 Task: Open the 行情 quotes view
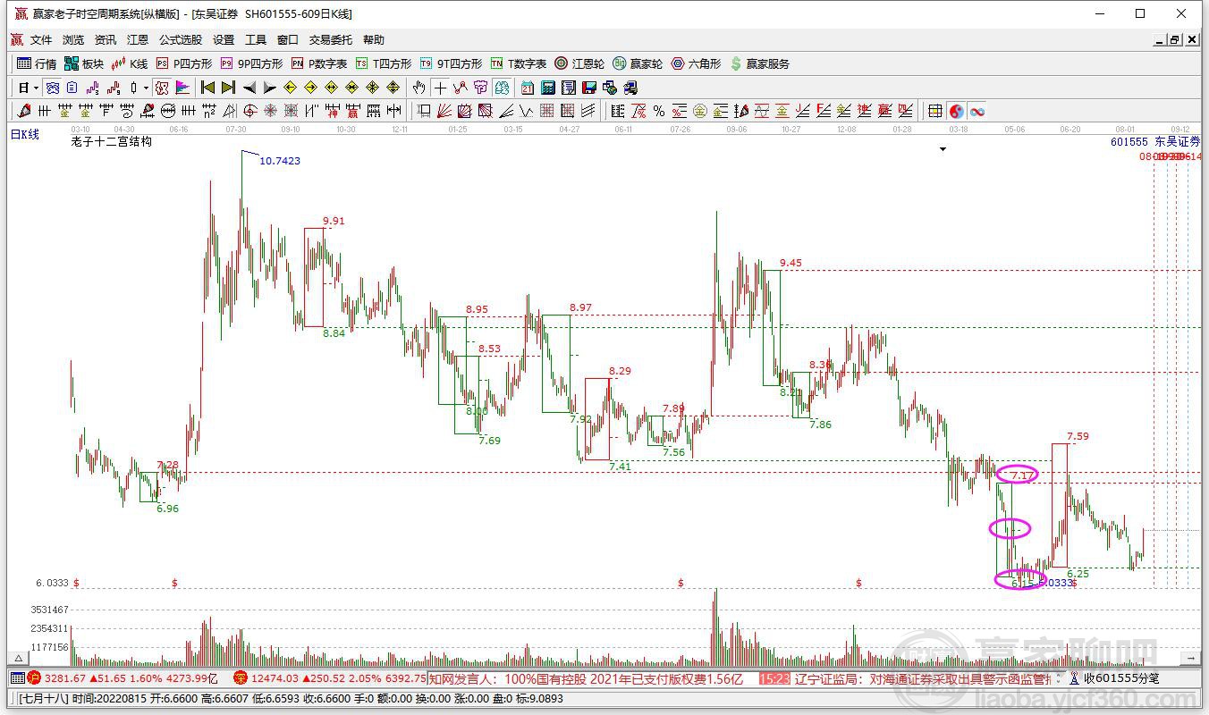click(37, 63)
